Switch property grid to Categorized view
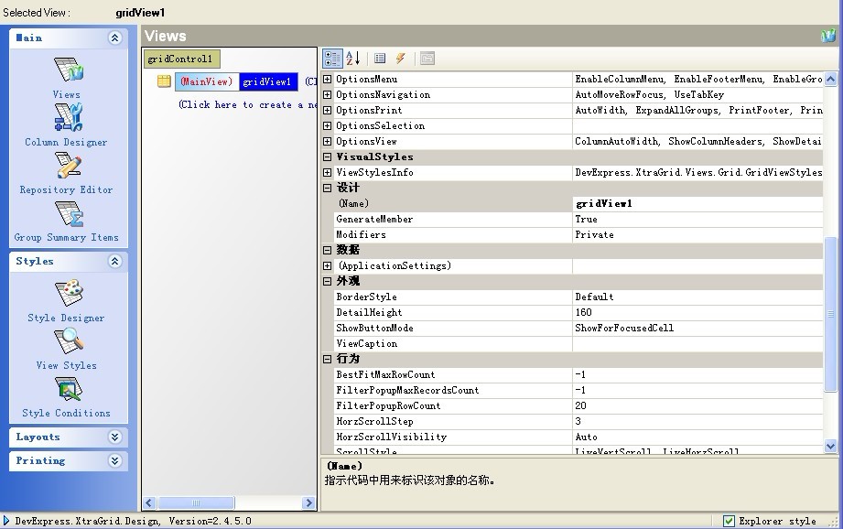 pos(332,58)
